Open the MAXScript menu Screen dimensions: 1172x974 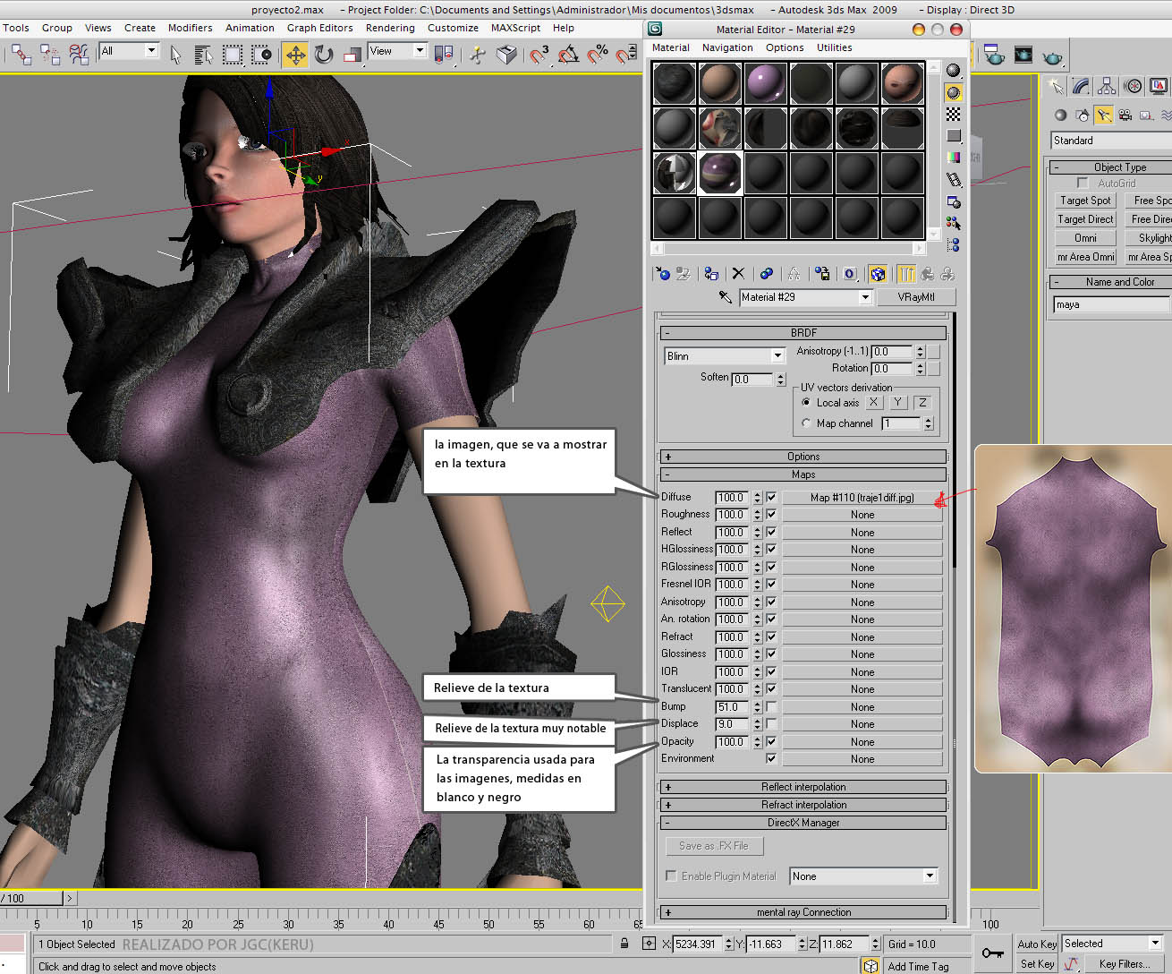[515, 28]
